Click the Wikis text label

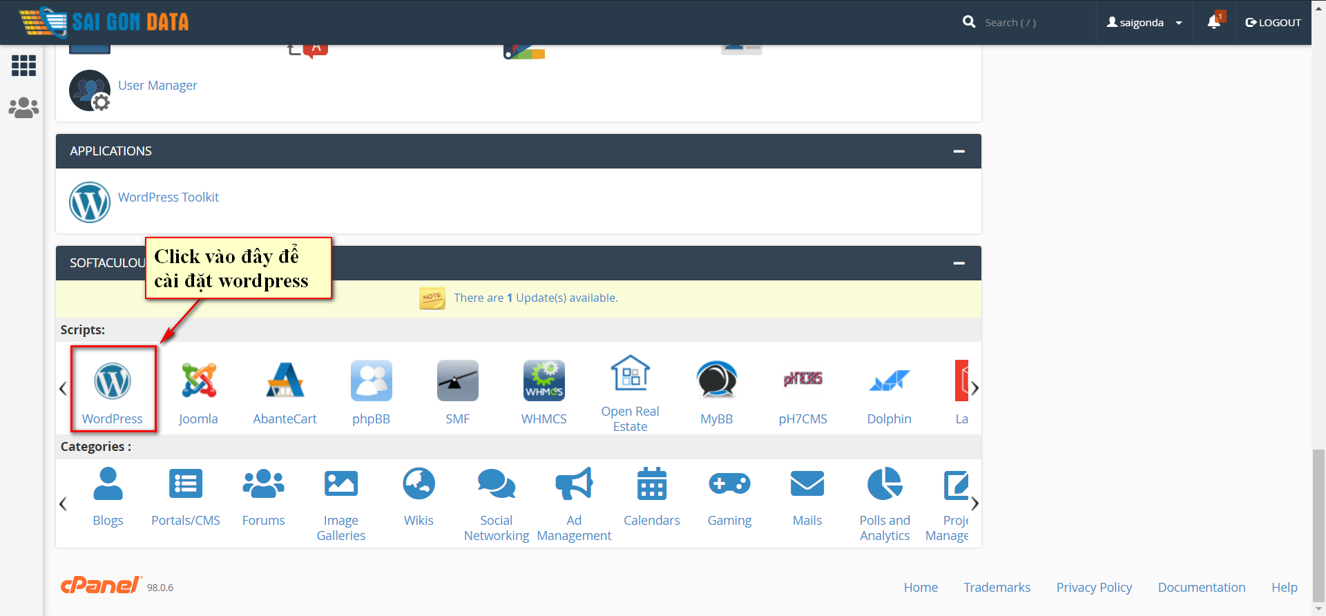pos(419,521)
